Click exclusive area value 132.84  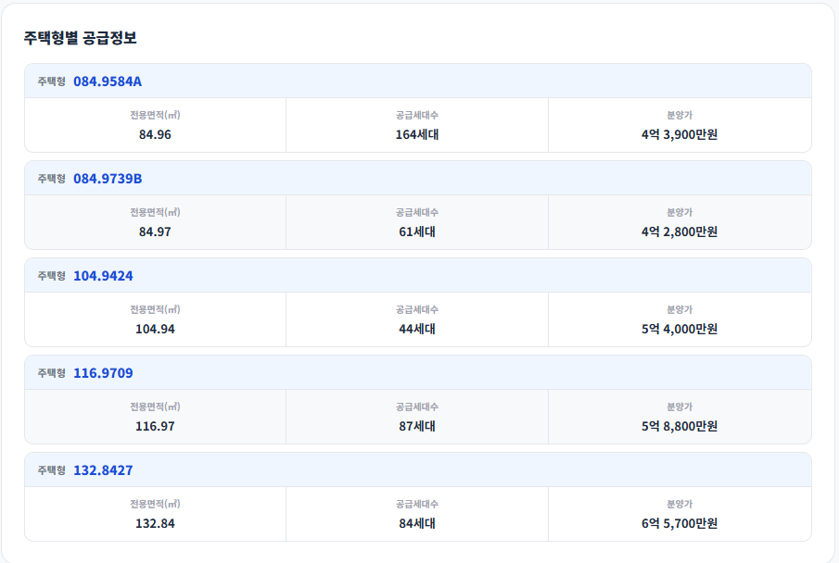pyautogui.click(x=155, y=524)
